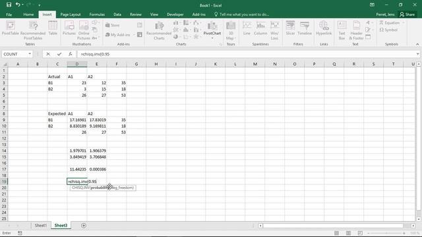Expand the formula bar

click(x=417, y=54)
